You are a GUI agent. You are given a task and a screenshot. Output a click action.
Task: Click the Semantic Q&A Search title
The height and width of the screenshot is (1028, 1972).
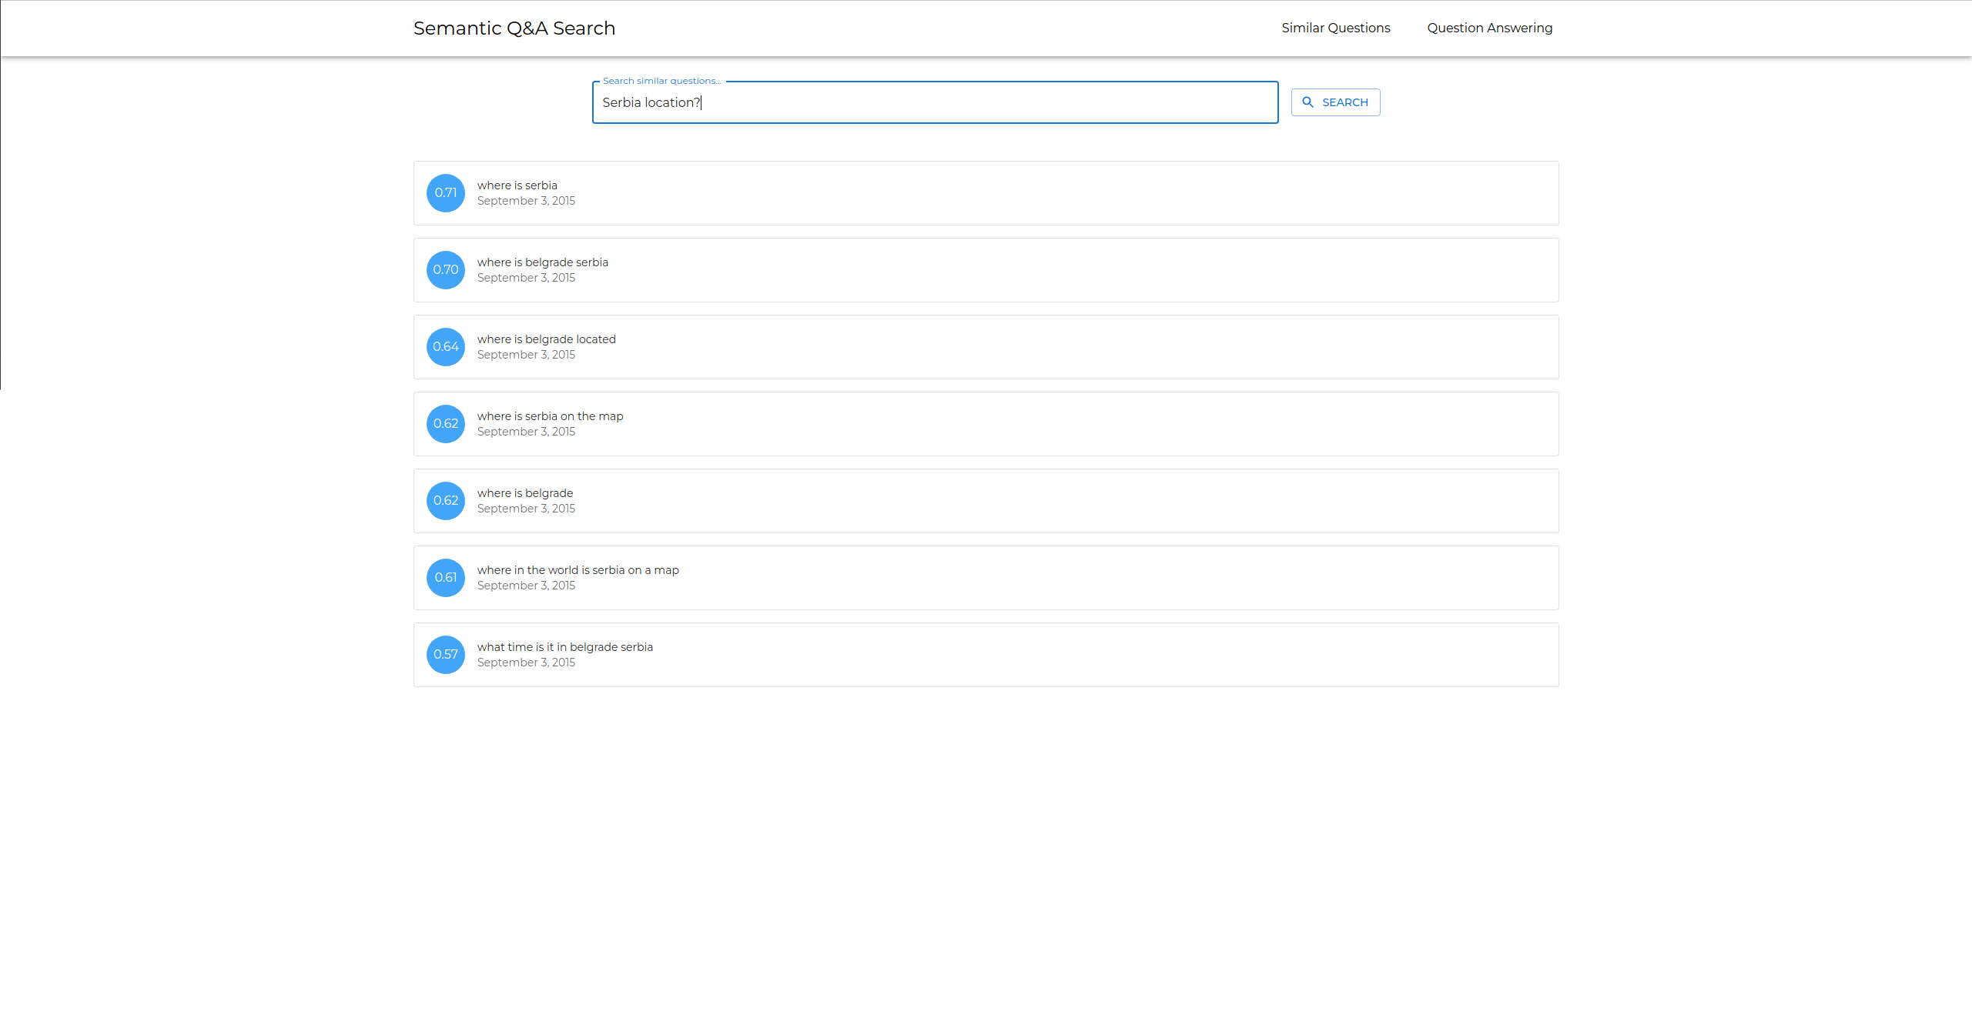(514, 28)
